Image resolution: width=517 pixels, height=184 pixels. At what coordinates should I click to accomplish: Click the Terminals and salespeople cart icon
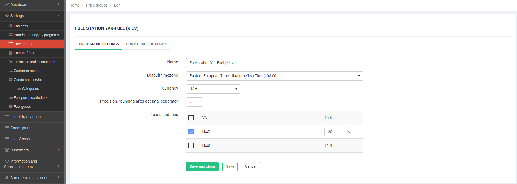11,62
